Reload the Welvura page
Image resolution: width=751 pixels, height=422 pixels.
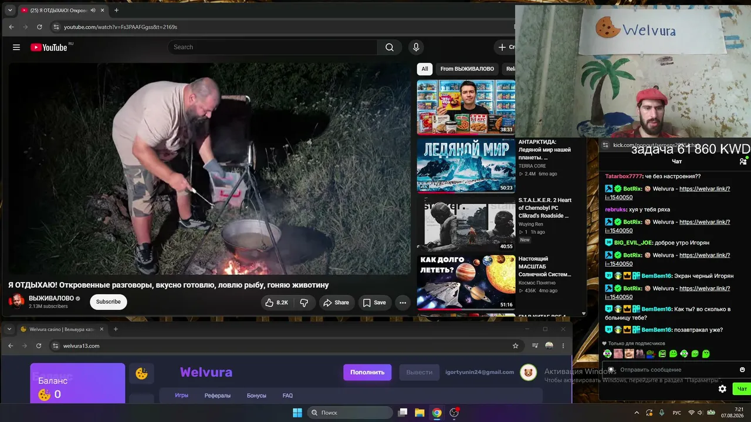click(39, 346)
